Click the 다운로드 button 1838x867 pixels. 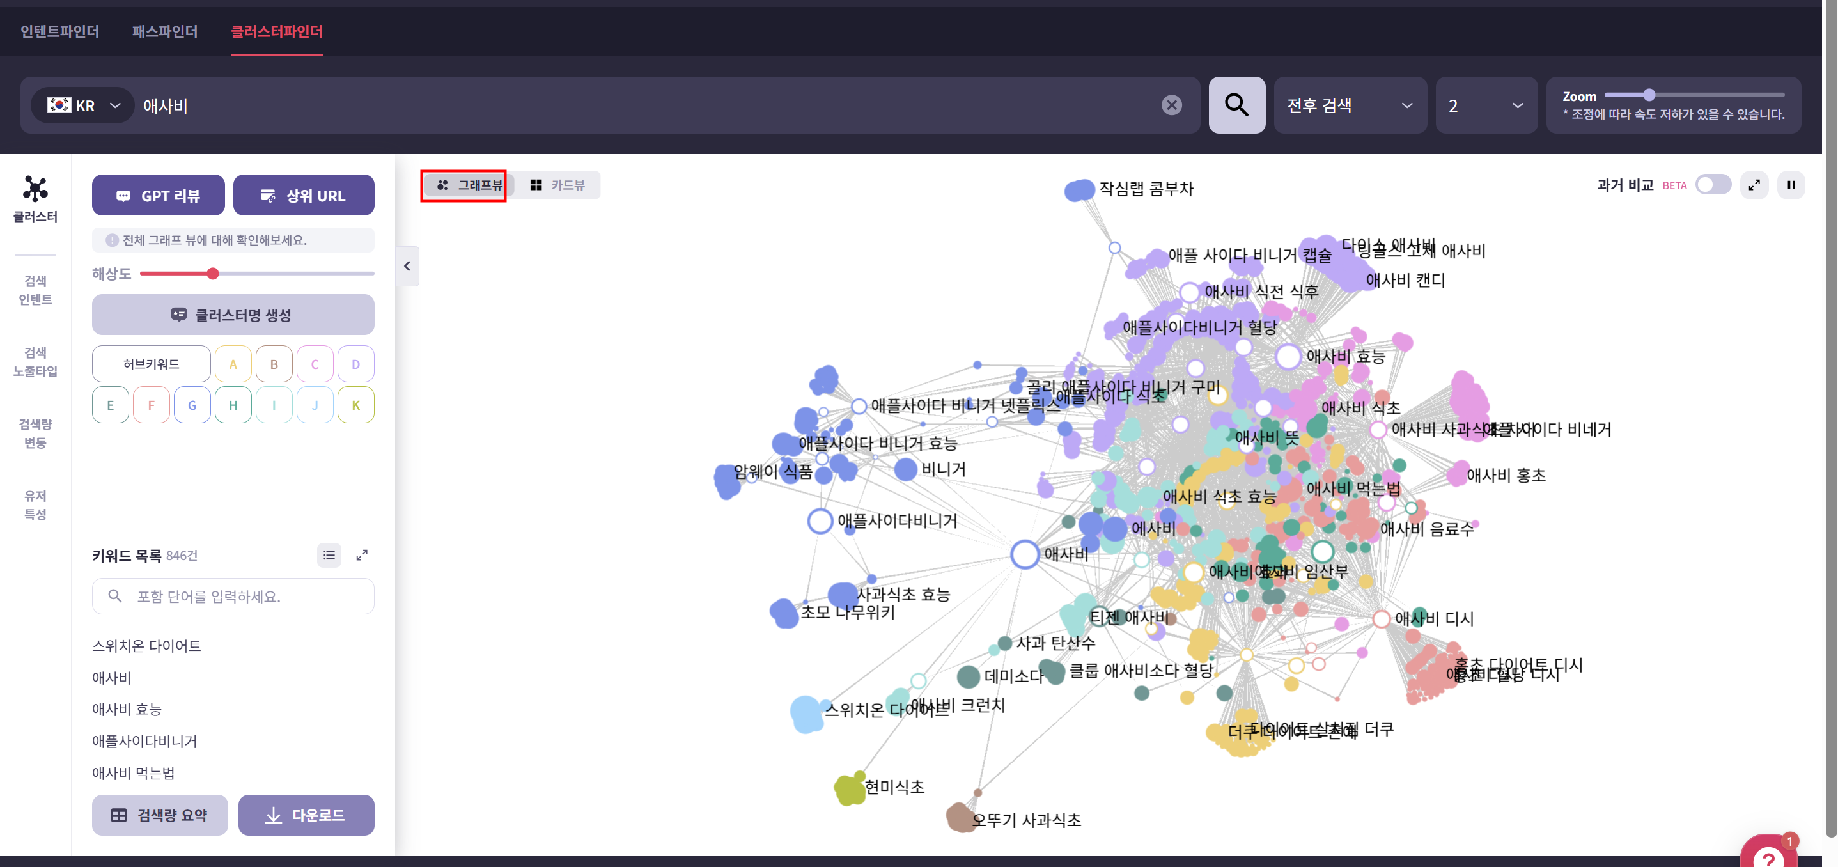tap(306, 815)
